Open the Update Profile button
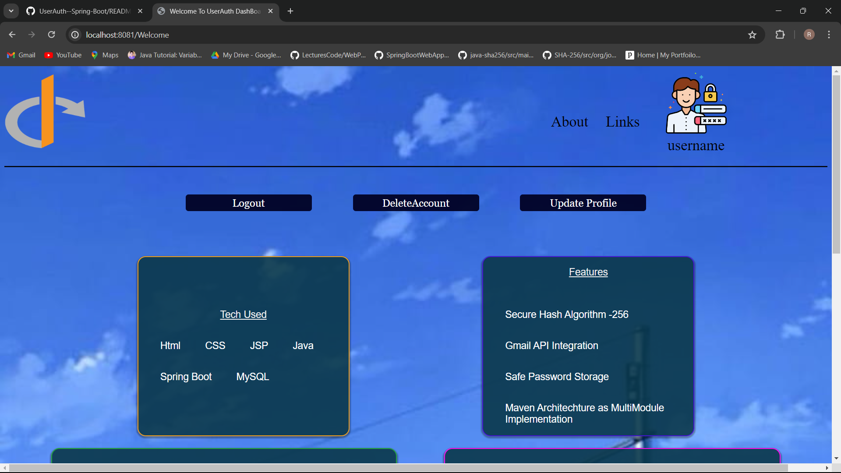The image size is (841, 473). point(583,203)
